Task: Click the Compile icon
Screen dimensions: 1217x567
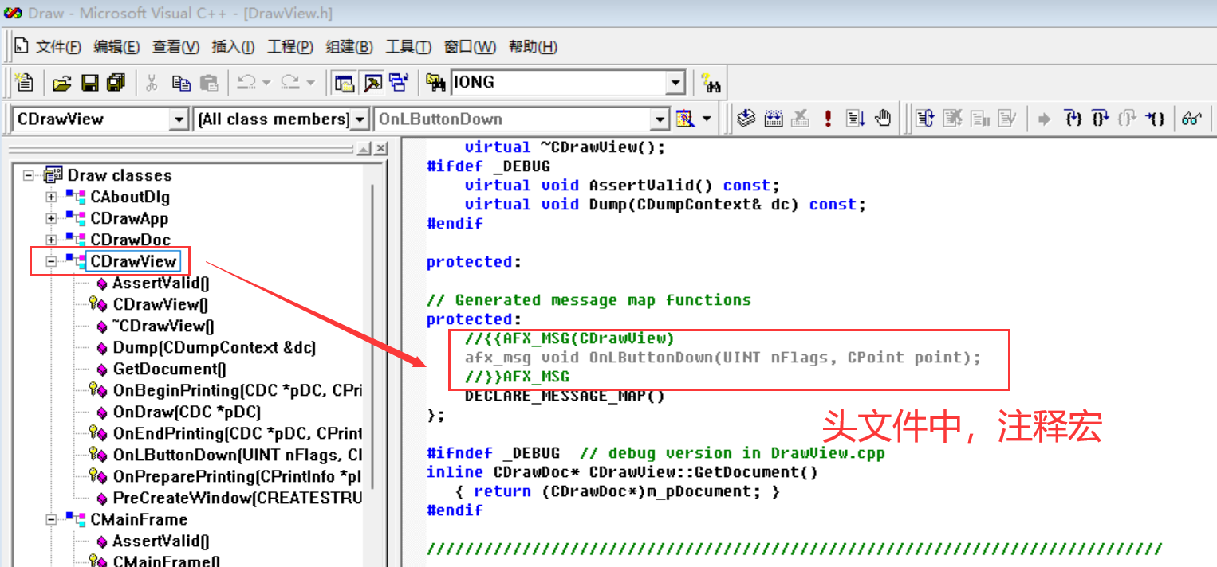Action: click(746, 119)
